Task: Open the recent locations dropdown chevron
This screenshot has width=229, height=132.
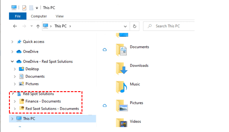Action: pos(32,26)
